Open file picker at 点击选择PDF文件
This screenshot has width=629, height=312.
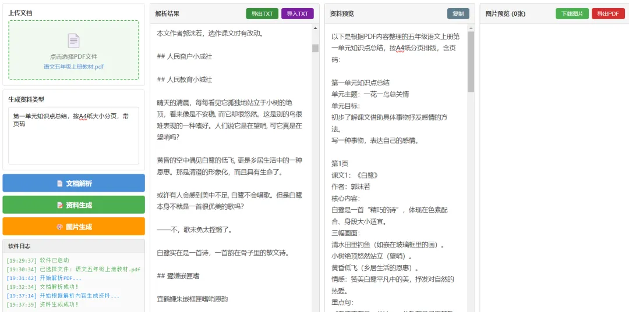click(73, 57)
